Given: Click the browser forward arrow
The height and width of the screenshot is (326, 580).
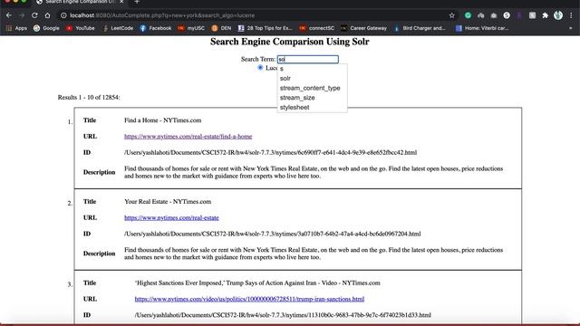Looking at the screenshot, I should pos(22,15).
